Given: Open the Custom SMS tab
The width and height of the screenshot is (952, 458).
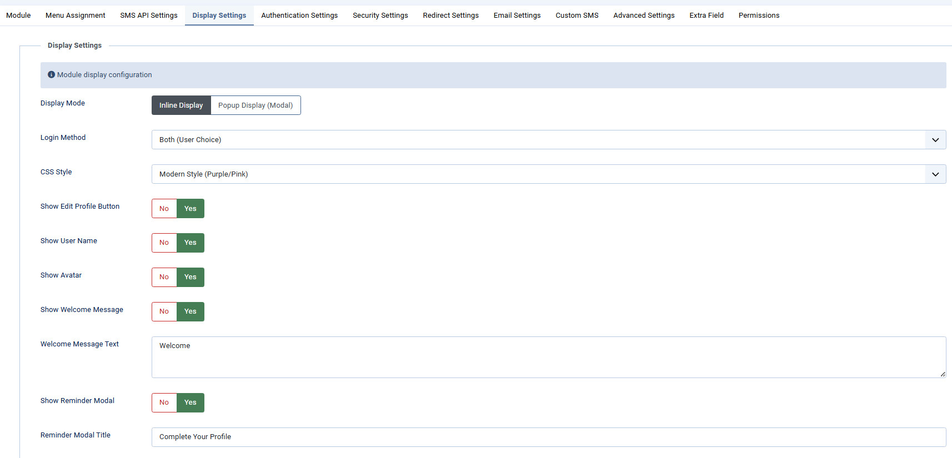Looking at the screenshot, I should pyautogui.click(x=577, y=16).
